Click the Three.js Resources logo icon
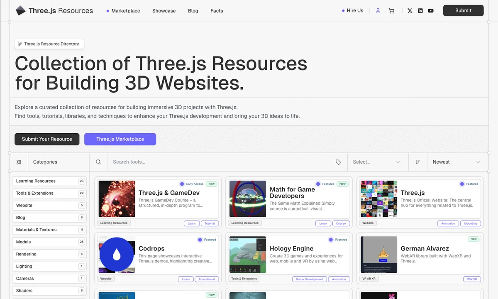Image resolution: width=498 pixels, height=299 pixels. [x=20, y=11]
